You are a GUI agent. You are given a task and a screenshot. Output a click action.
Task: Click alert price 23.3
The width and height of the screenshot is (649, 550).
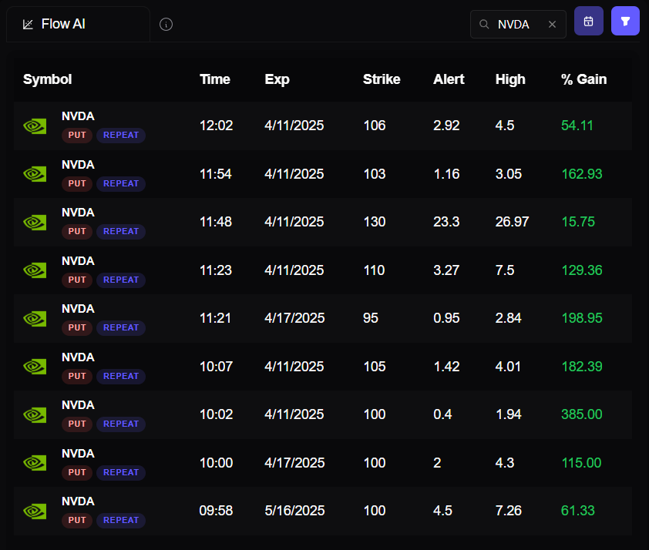click(x=446, y=222)
